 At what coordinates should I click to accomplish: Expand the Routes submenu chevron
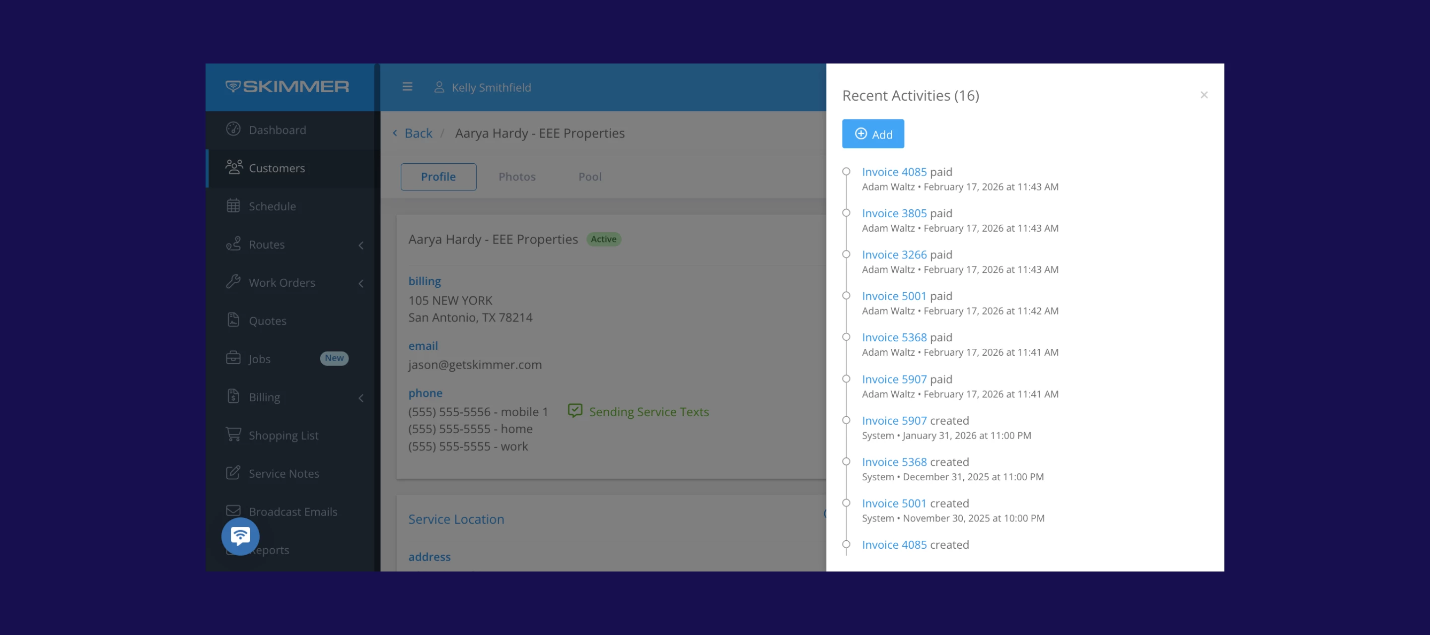coord(361,245)
